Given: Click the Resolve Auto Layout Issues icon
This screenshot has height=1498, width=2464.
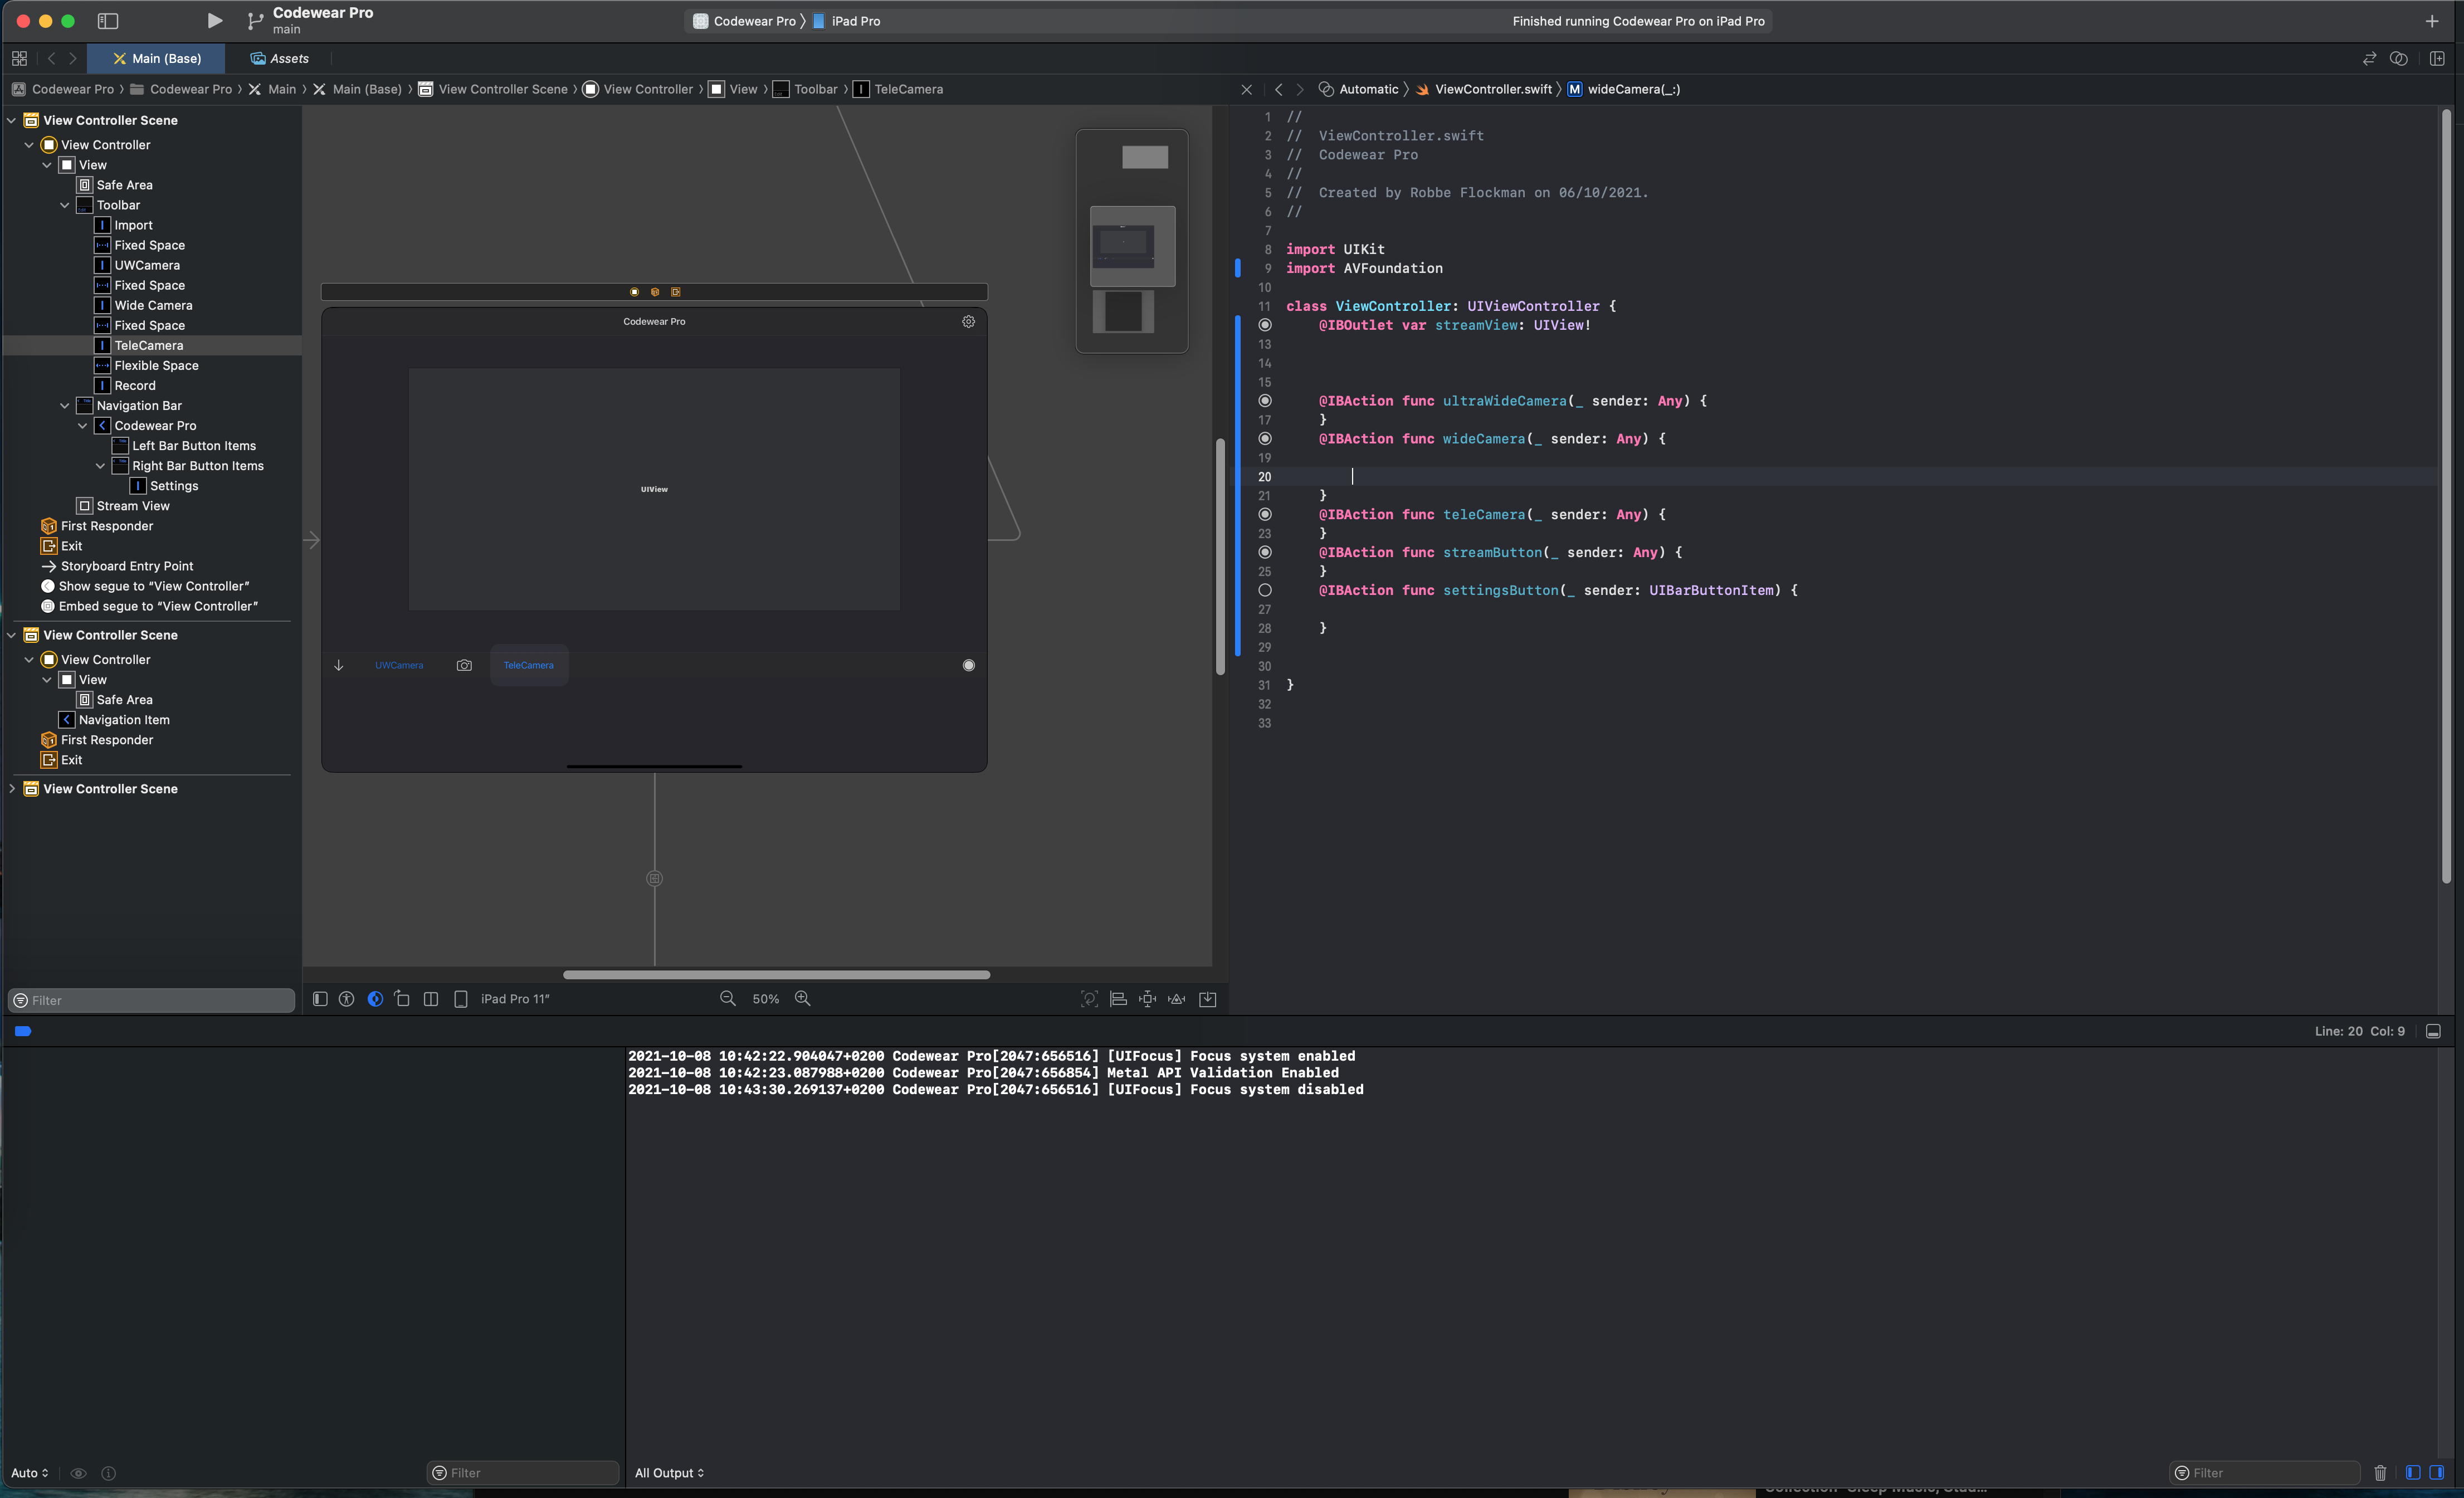Looking at the screenshot, I should (1177, 998).
